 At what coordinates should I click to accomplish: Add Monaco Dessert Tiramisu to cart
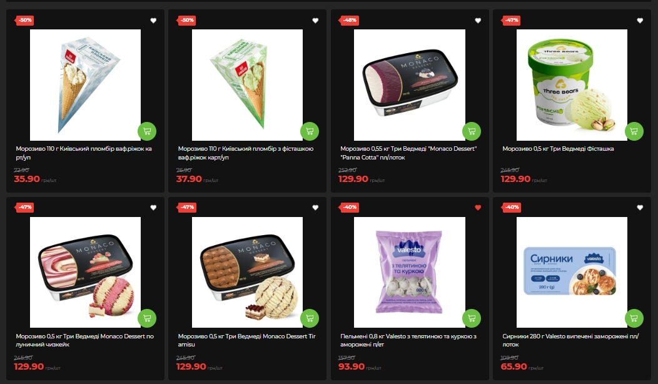310,318
